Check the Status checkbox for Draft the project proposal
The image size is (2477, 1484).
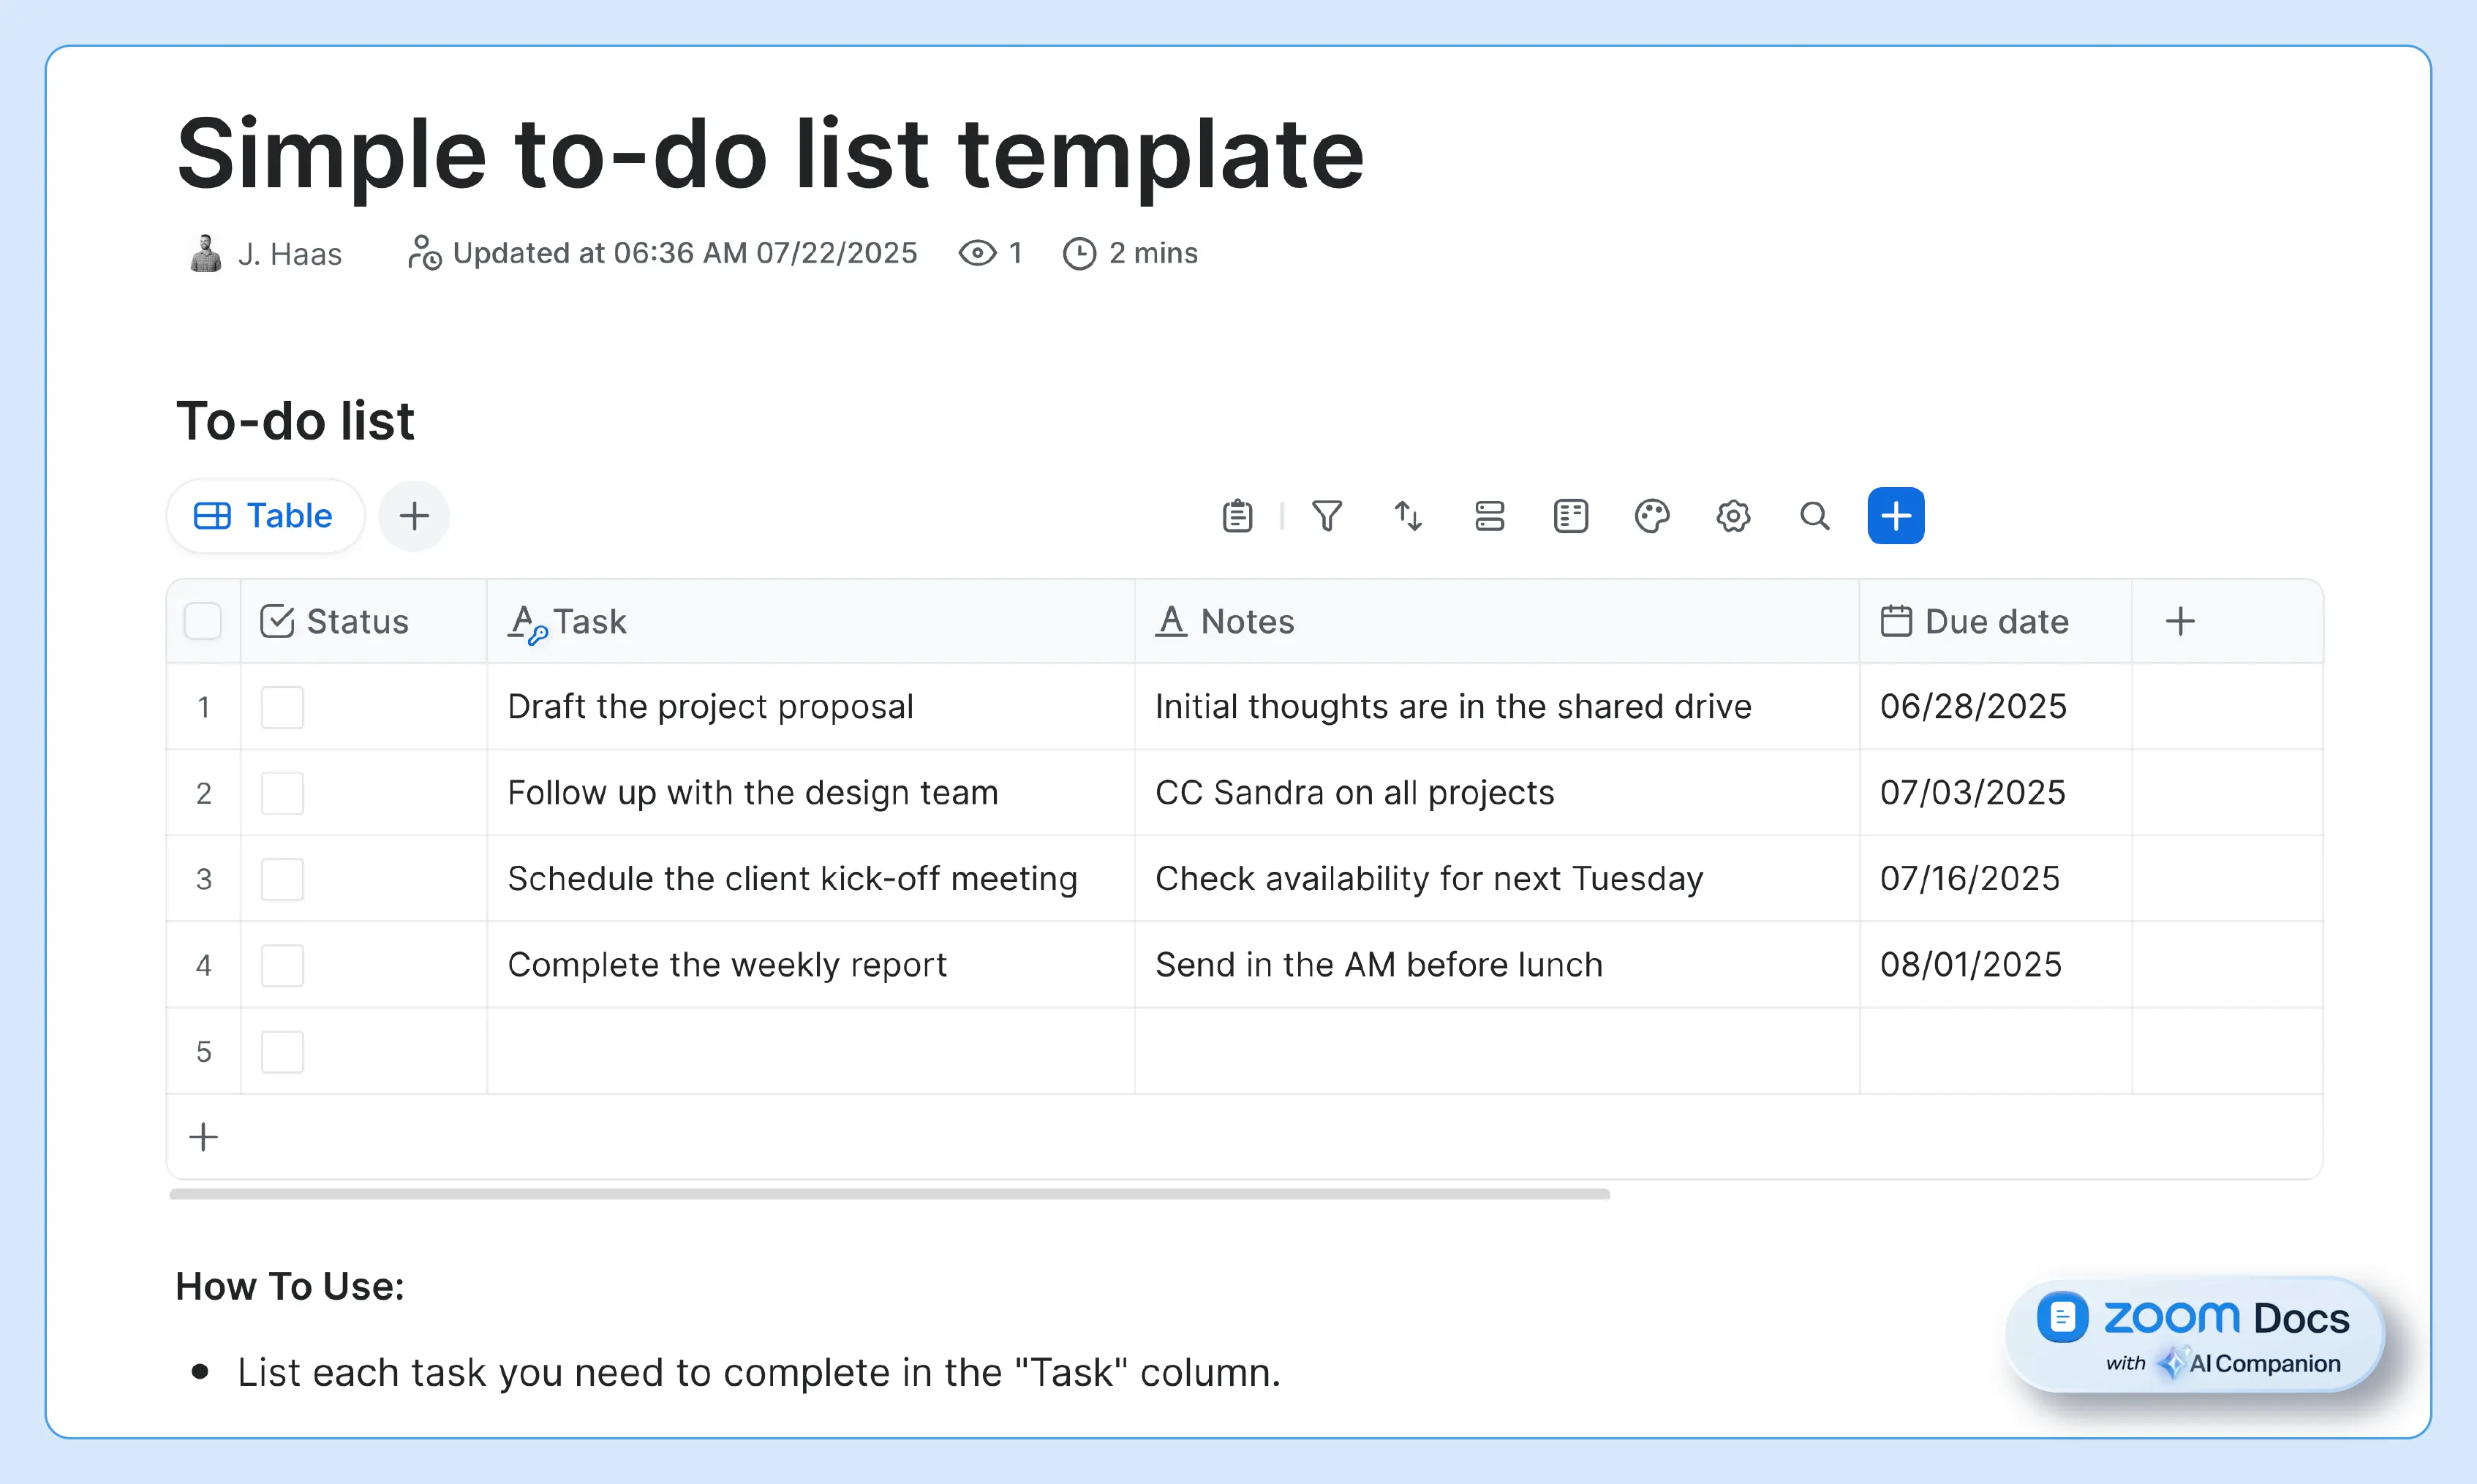coord(283,707)
